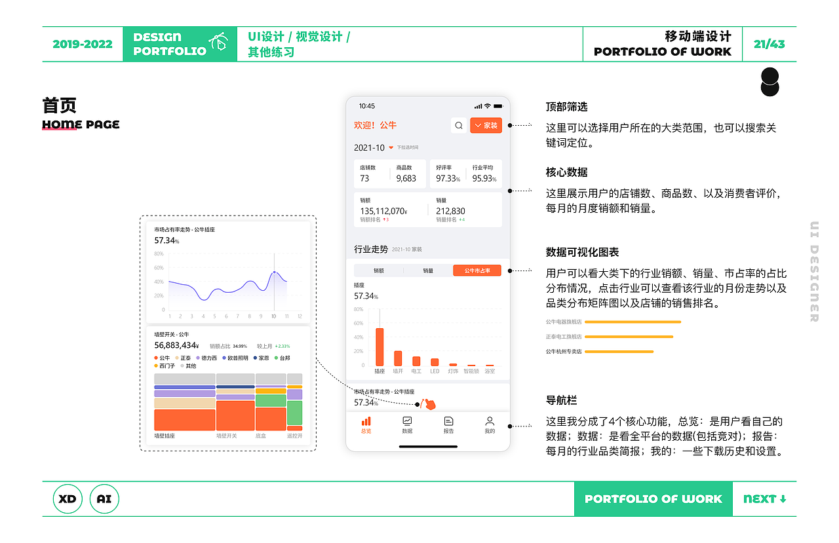839x543 pixels.
Task: Click the 欧普照明 blue legend dot
Action: [224, 358]
